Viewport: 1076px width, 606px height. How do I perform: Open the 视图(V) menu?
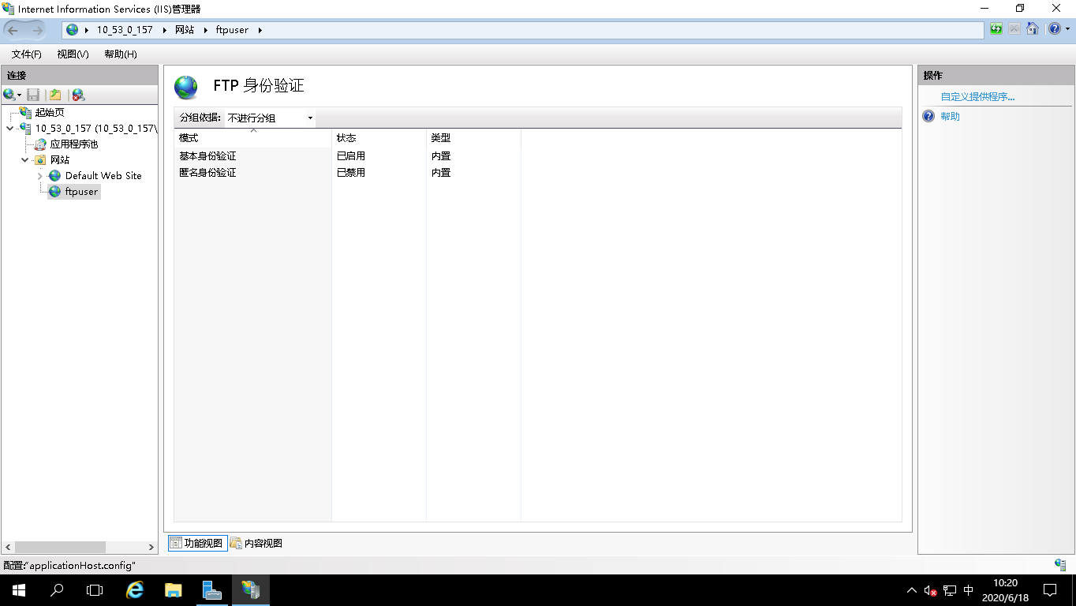tap(73, 54)
